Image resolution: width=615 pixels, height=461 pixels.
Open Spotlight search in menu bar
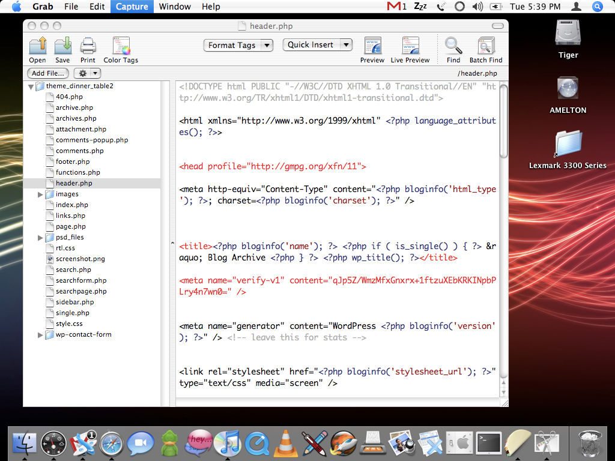tap(598, 6)
